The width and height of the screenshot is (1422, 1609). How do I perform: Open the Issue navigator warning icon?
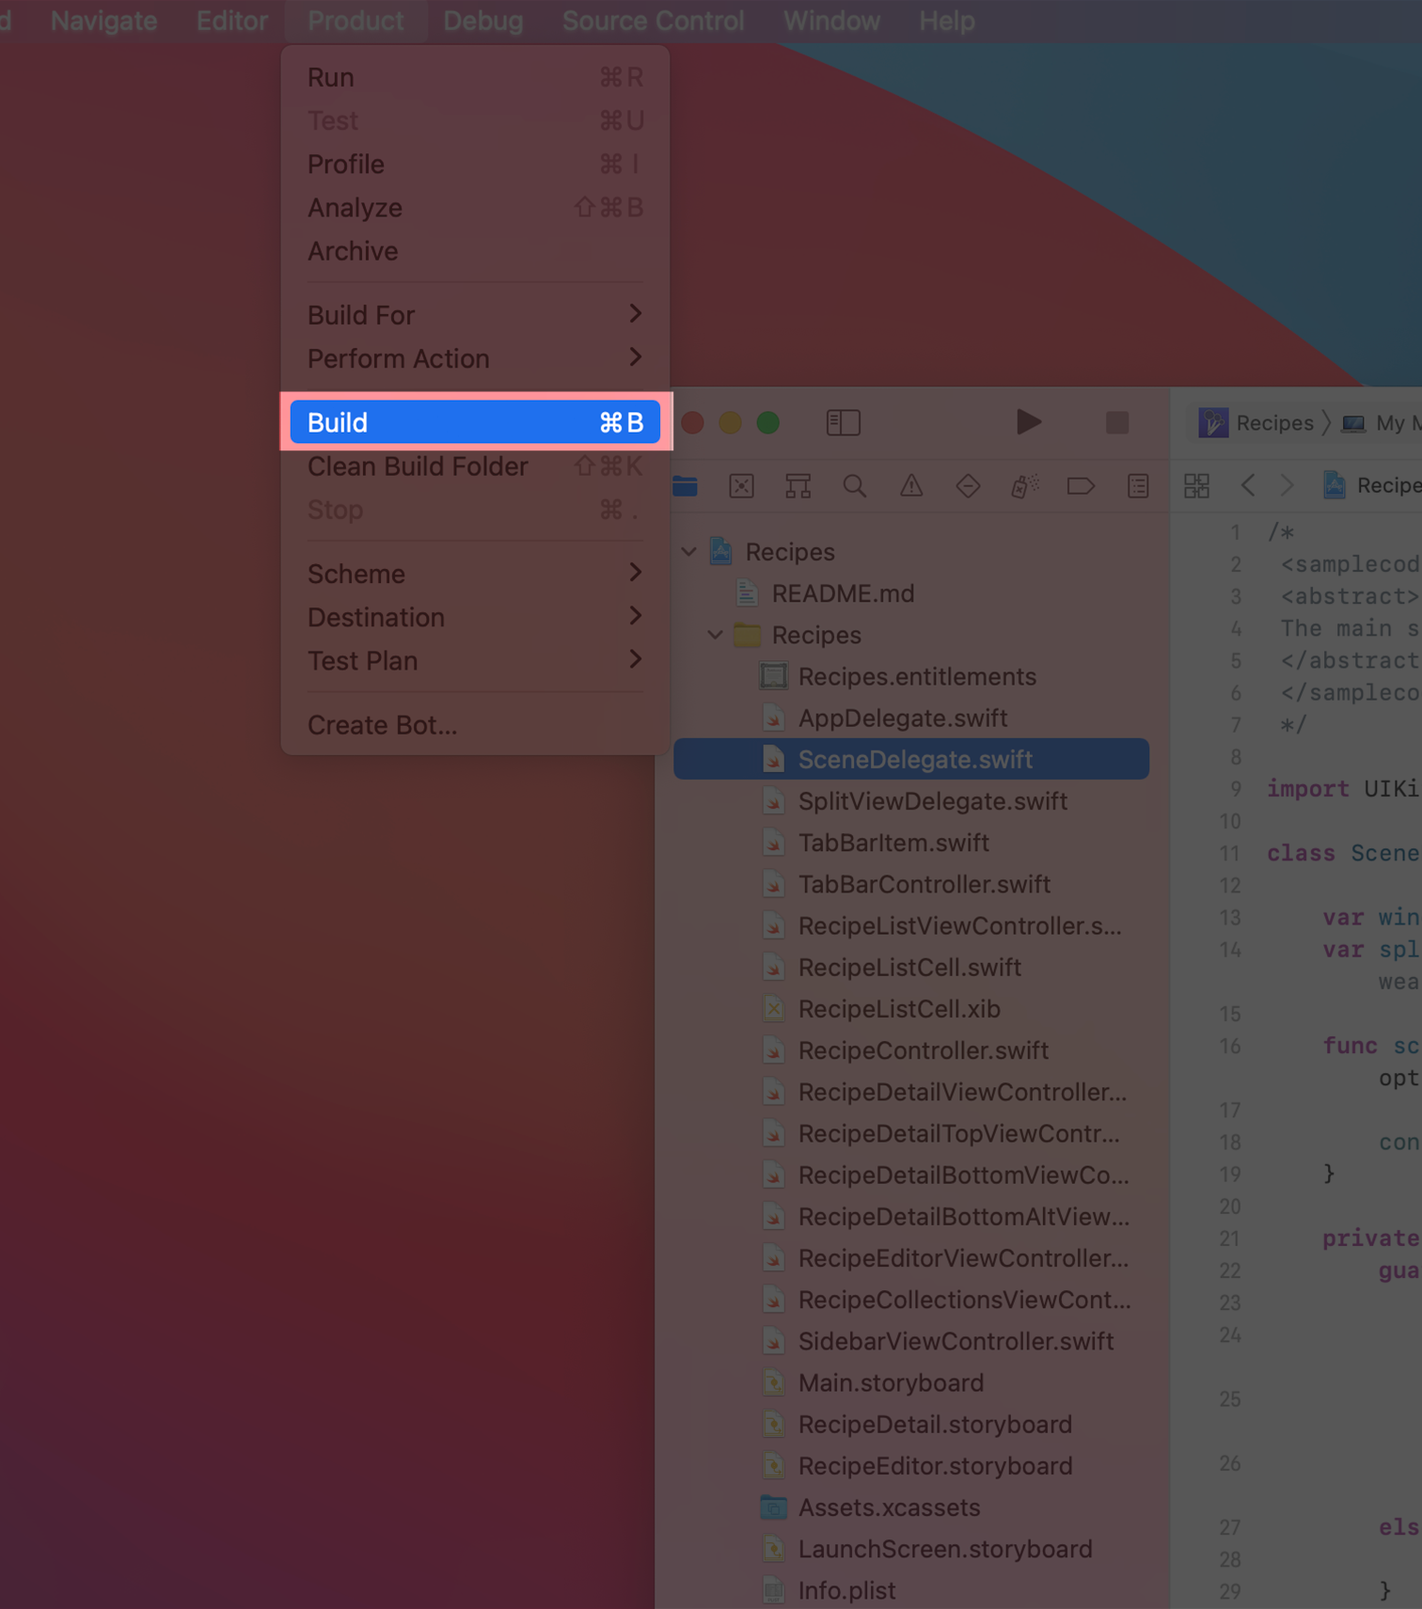pos(911,486)
